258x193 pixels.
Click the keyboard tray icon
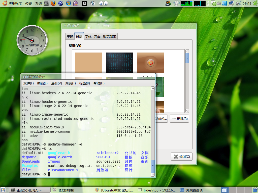(x=219, y=3)
